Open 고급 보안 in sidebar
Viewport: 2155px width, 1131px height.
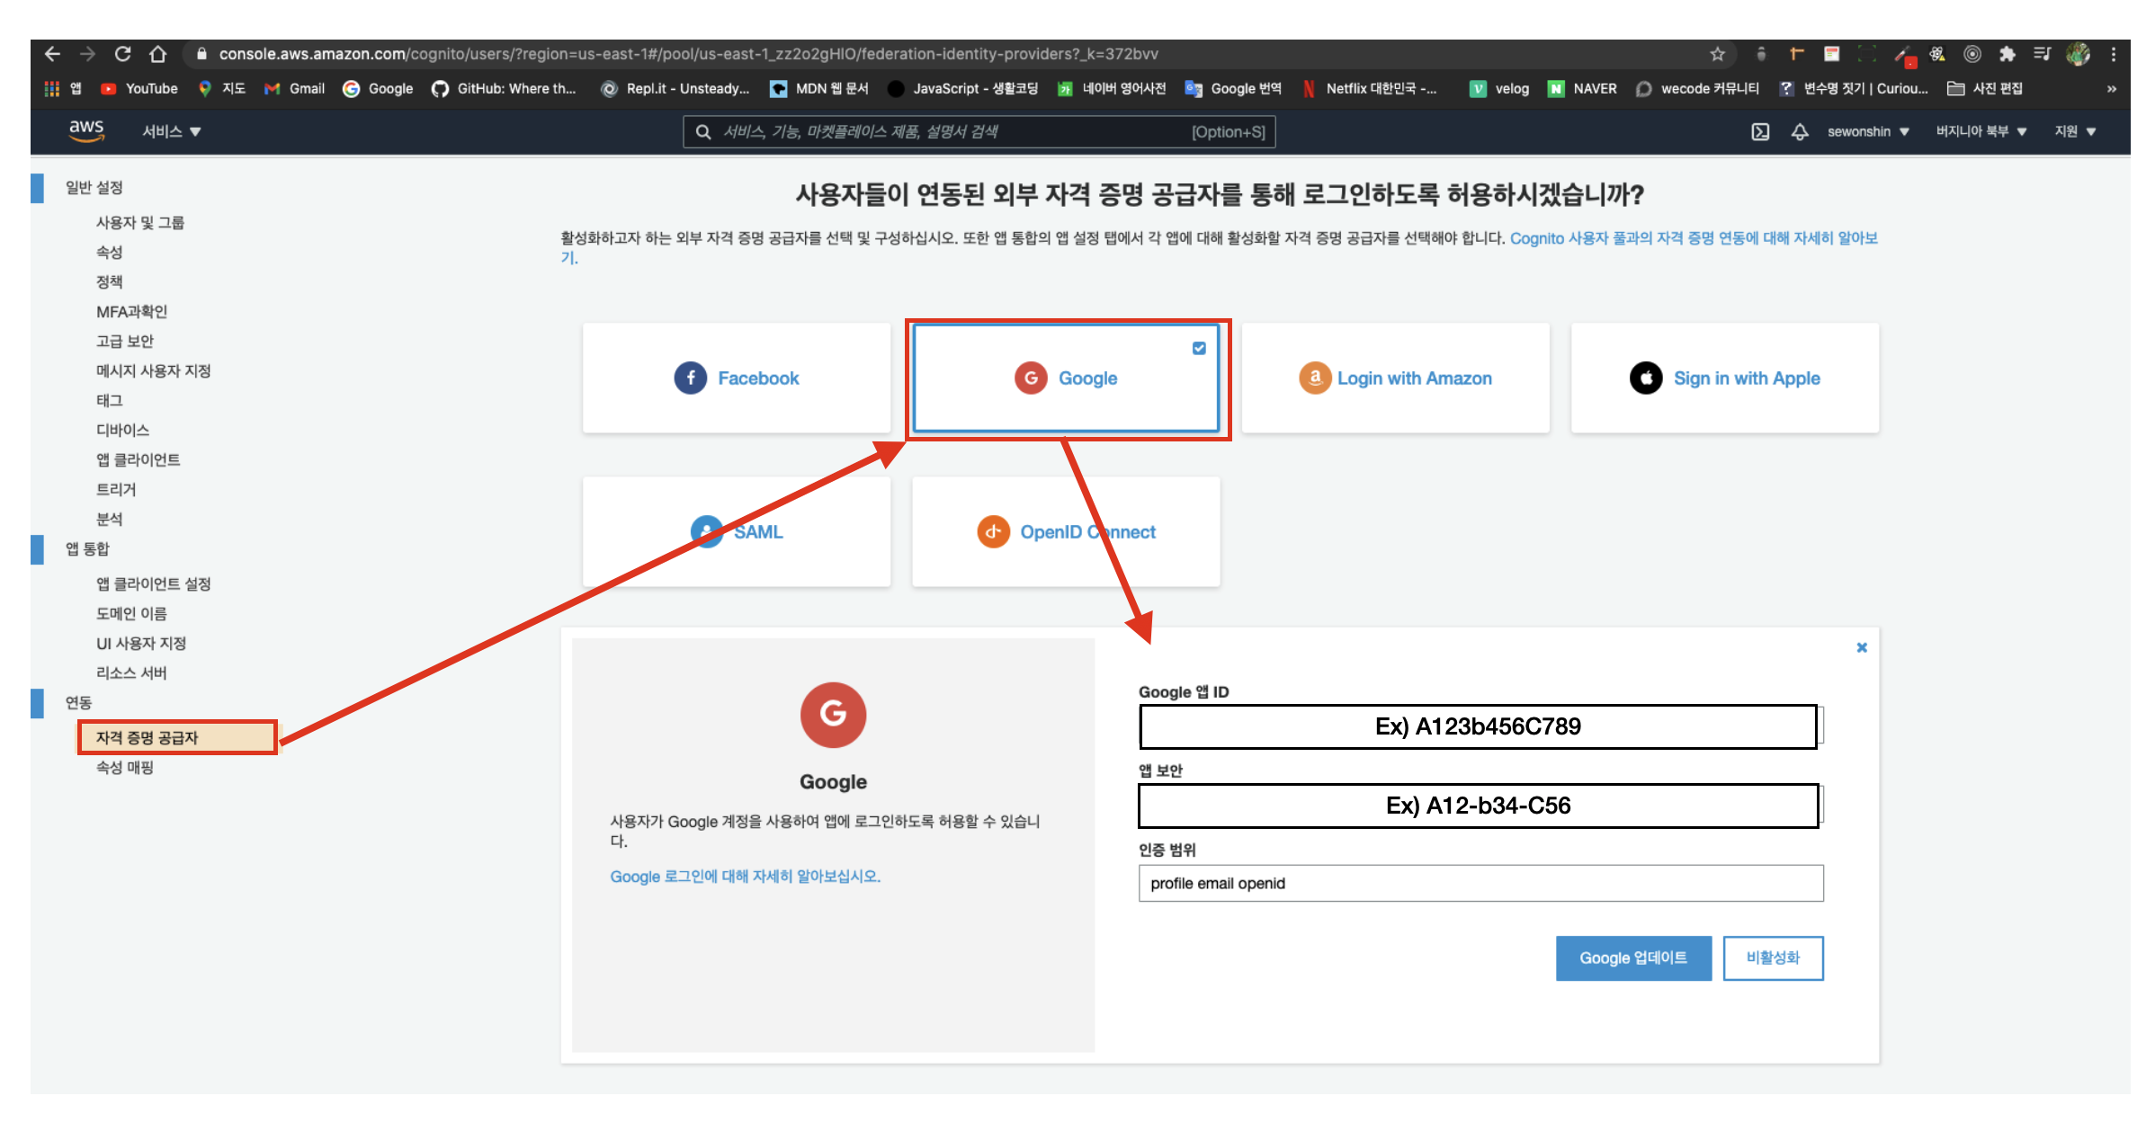pyautogui.click(x=125, y=341)
